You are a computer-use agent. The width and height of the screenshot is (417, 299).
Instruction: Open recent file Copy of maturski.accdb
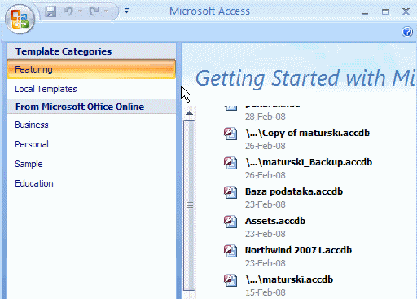point(307,133)
